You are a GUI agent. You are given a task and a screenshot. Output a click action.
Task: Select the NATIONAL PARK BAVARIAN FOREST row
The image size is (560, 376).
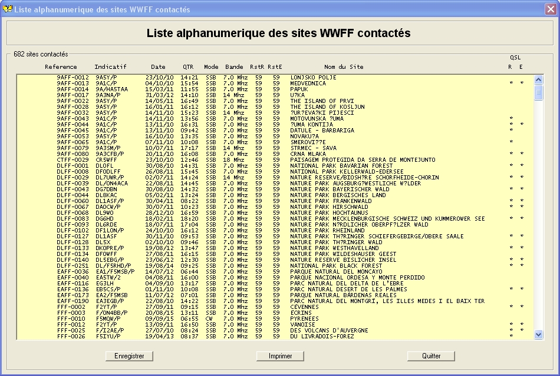coord(275,166)
